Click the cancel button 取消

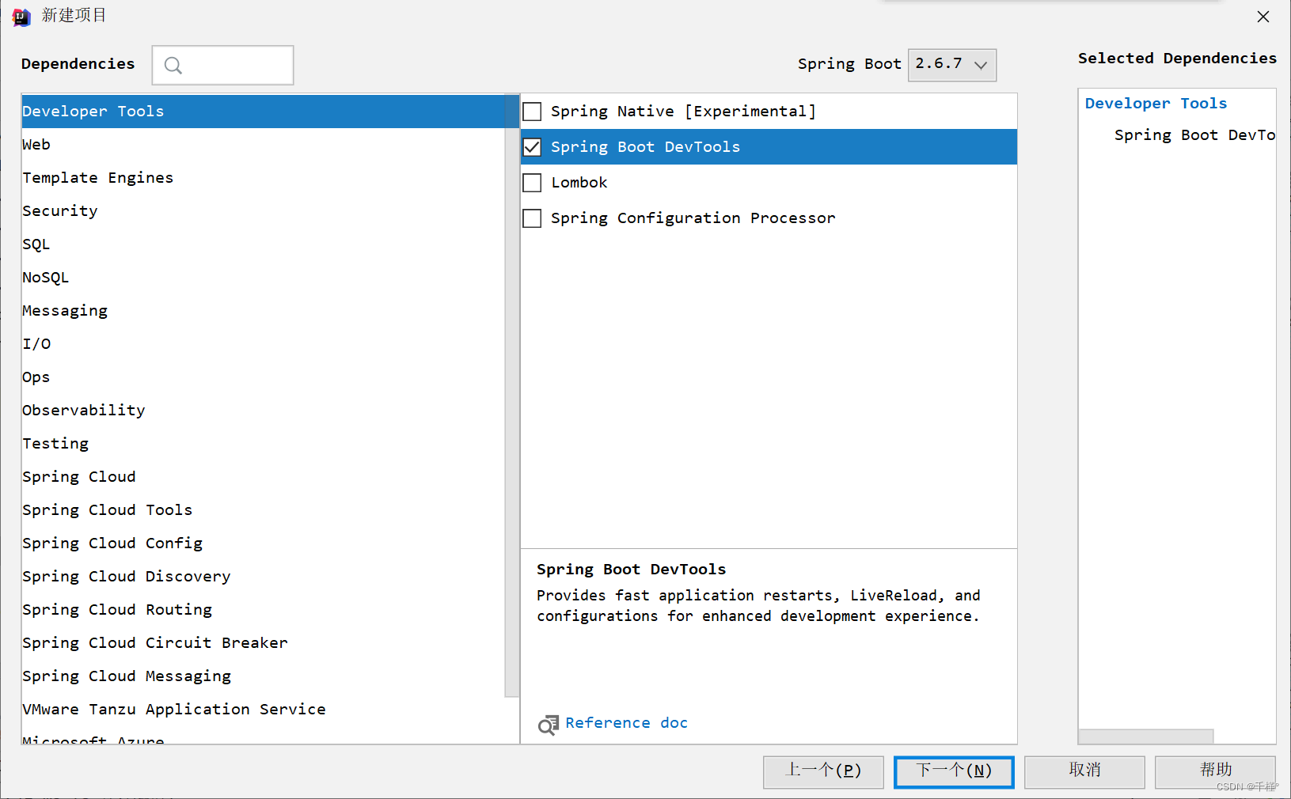click(1084, 771)
